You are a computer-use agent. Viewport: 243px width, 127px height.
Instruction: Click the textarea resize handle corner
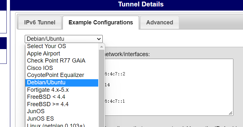[230, 113]
